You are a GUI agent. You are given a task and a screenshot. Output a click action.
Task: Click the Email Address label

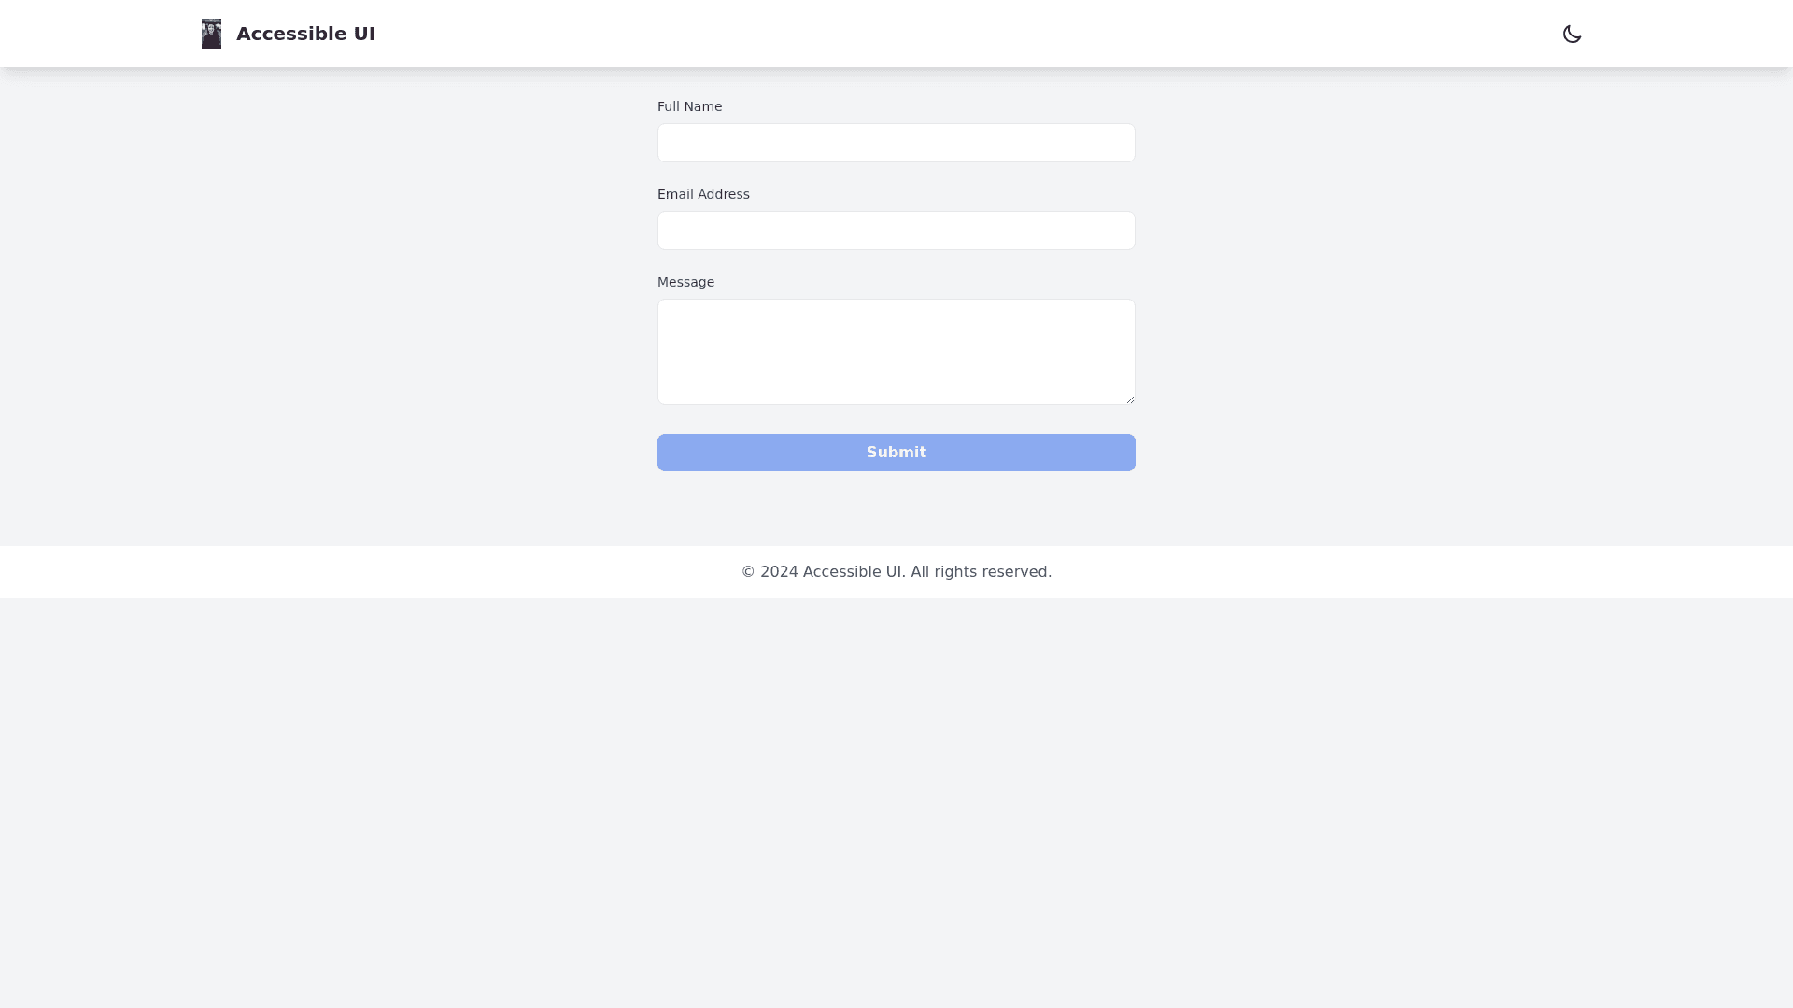[703, 194]
